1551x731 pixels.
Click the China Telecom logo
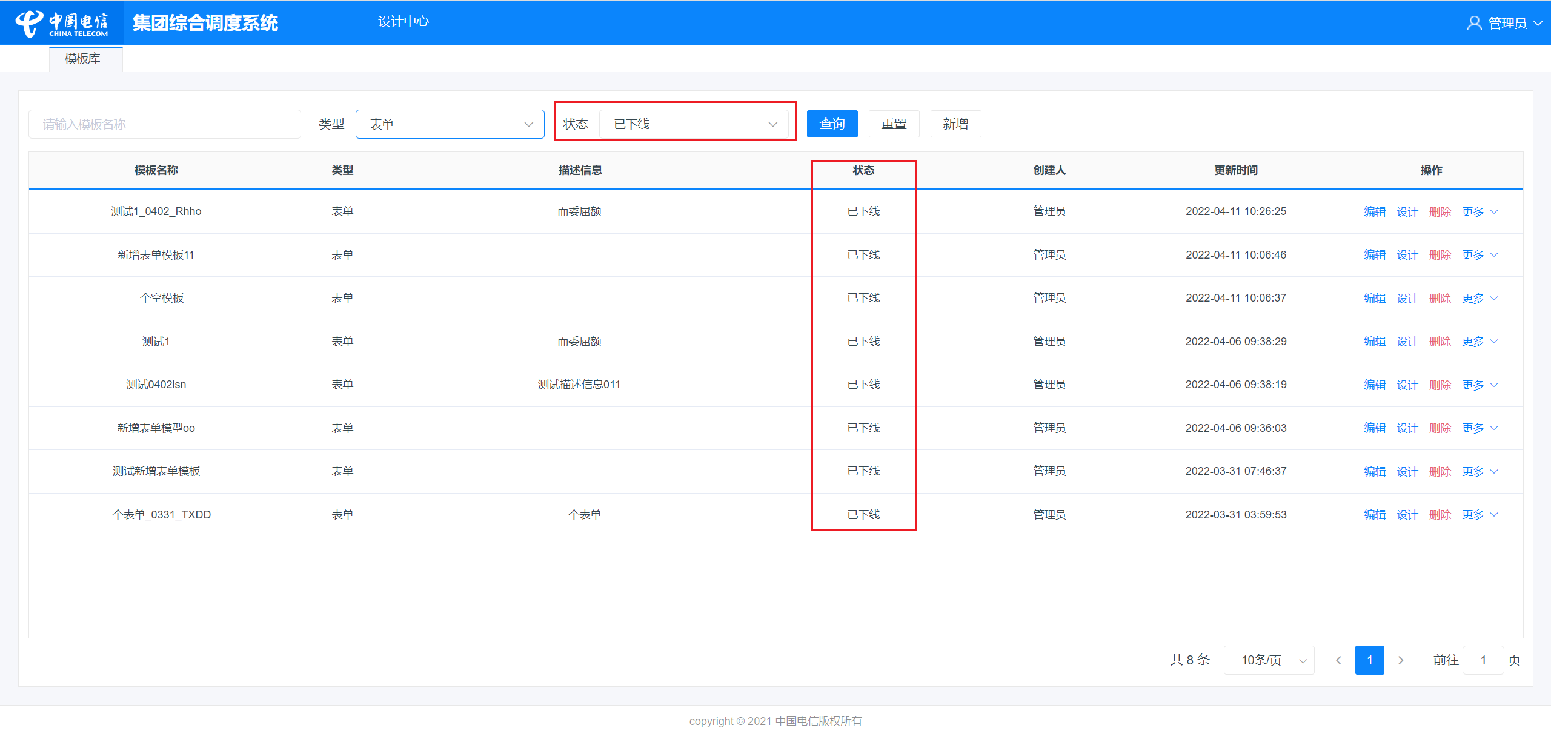tap(61, 23)
